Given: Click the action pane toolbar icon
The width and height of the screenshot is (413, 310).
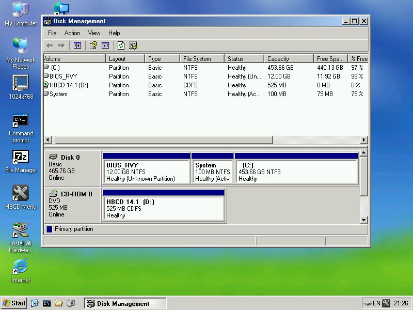Looking at the screenshot, I should [105, 45].
